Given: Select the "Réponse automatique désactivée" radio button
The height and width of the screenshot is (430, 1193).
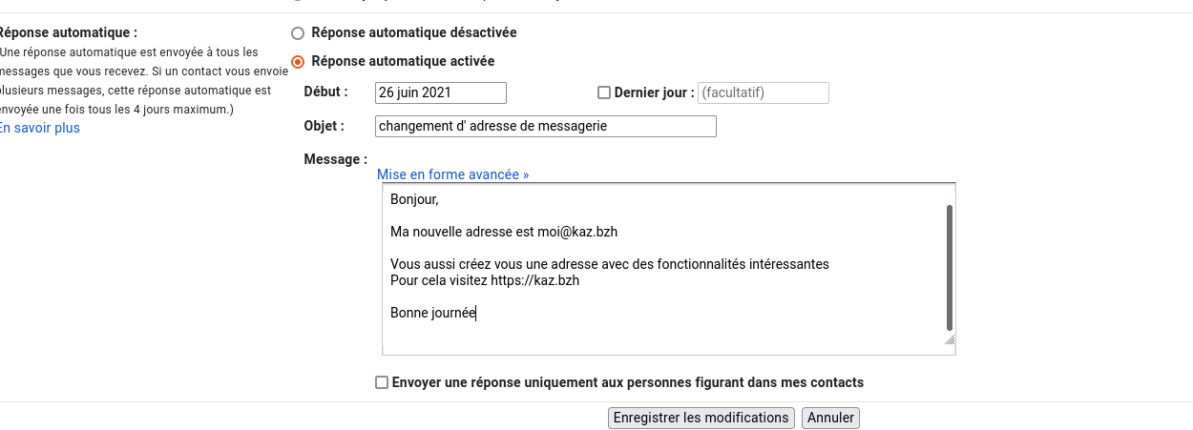Looking at the screenshot, I should (x=298, y=33).
